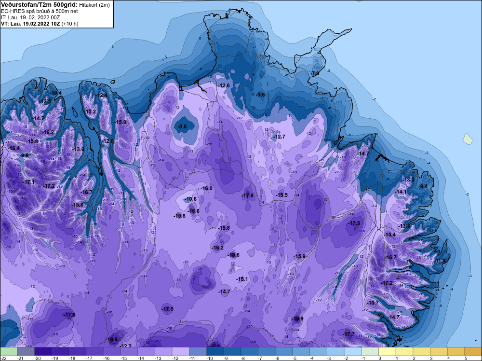Click the 2 label in the legend scale

coord(414,358)
